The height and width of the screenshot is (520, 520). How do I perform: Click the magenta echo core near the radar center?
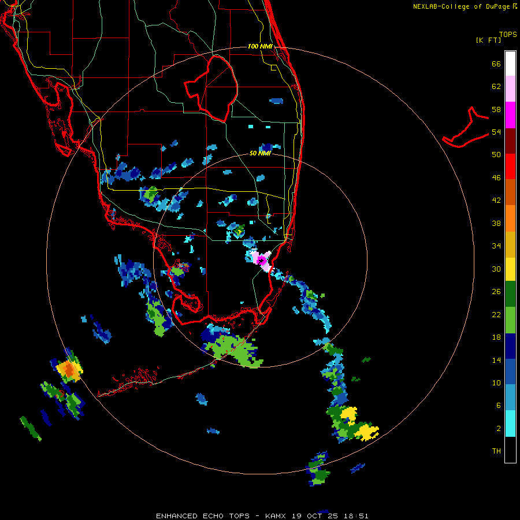pyautogui.click(x=262, y=259)
